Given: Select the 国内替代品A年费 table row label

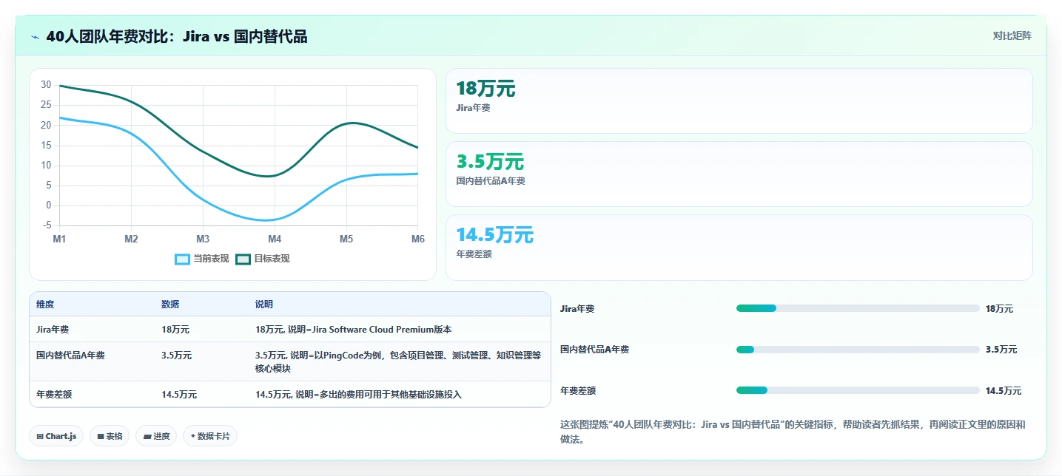Looking at the screenshot, I should coord(70,355).
